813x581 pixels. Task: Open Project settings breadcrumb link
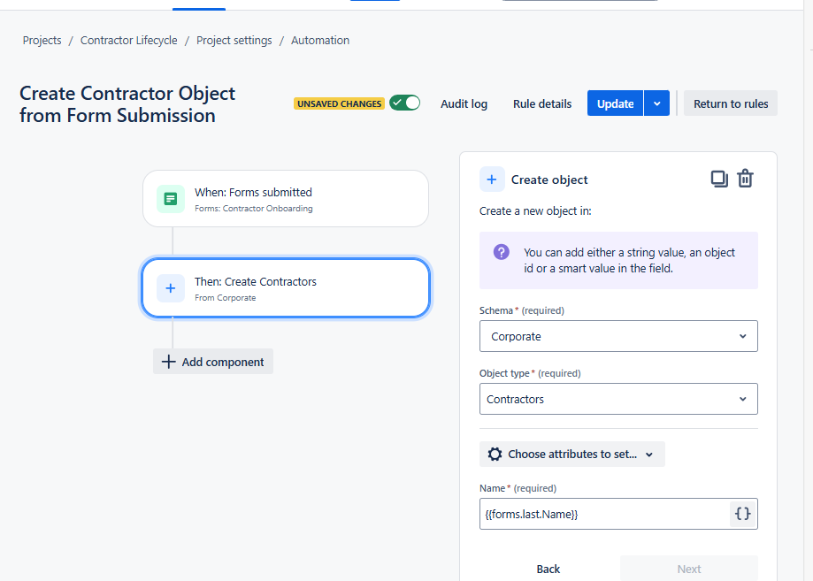pyautogui.click(x=234, y=41)
